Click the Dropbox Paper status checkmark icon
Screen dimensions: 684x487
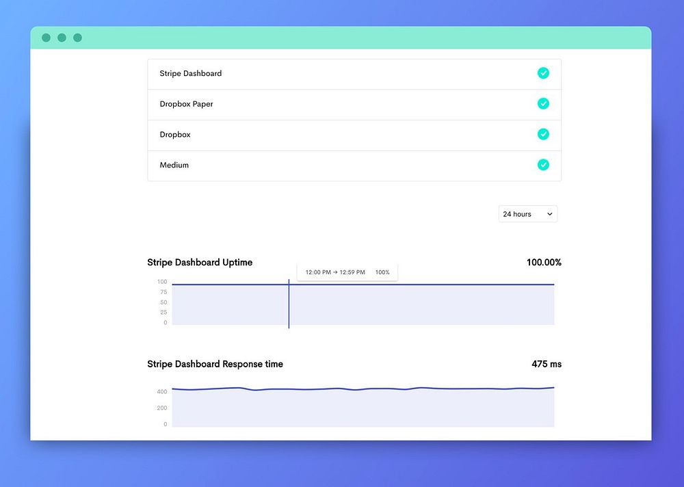click(543, 104)
